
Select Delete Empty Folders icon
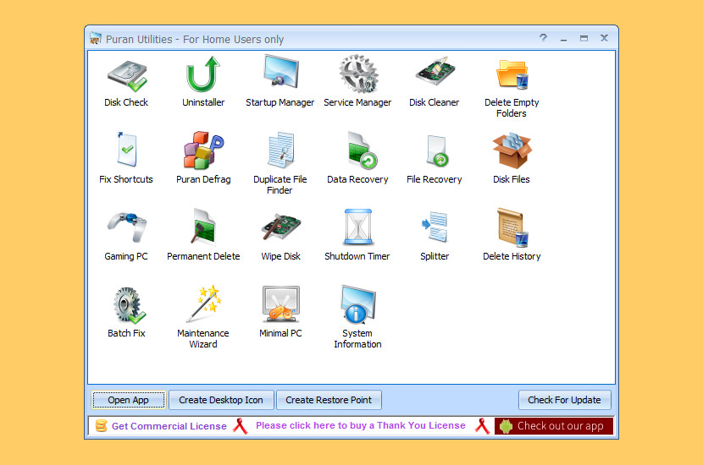point(512,74)
